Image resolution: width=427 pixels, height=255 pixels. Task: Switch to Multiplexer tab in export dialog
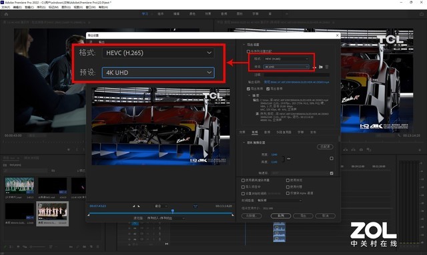pyautogui.click(x=284, y=132)
